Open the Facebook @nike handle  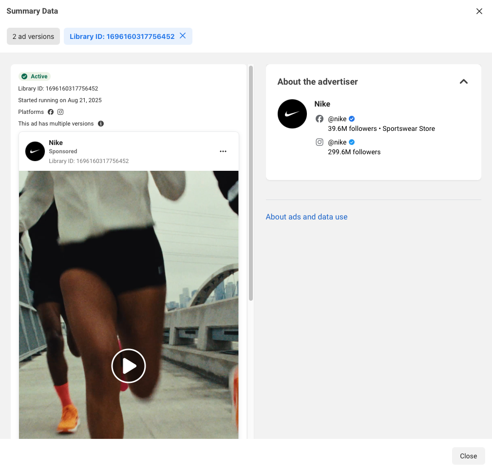tap(337, 119)
